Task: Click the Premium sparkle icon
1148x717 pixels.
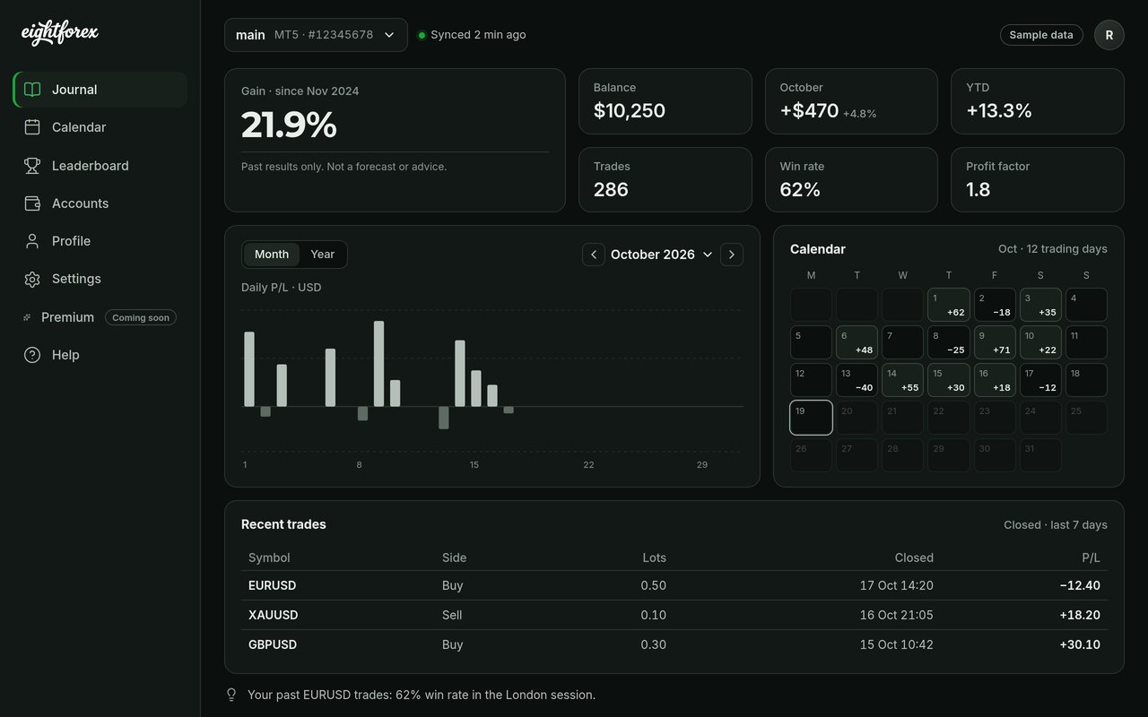Action: (27, 317)
